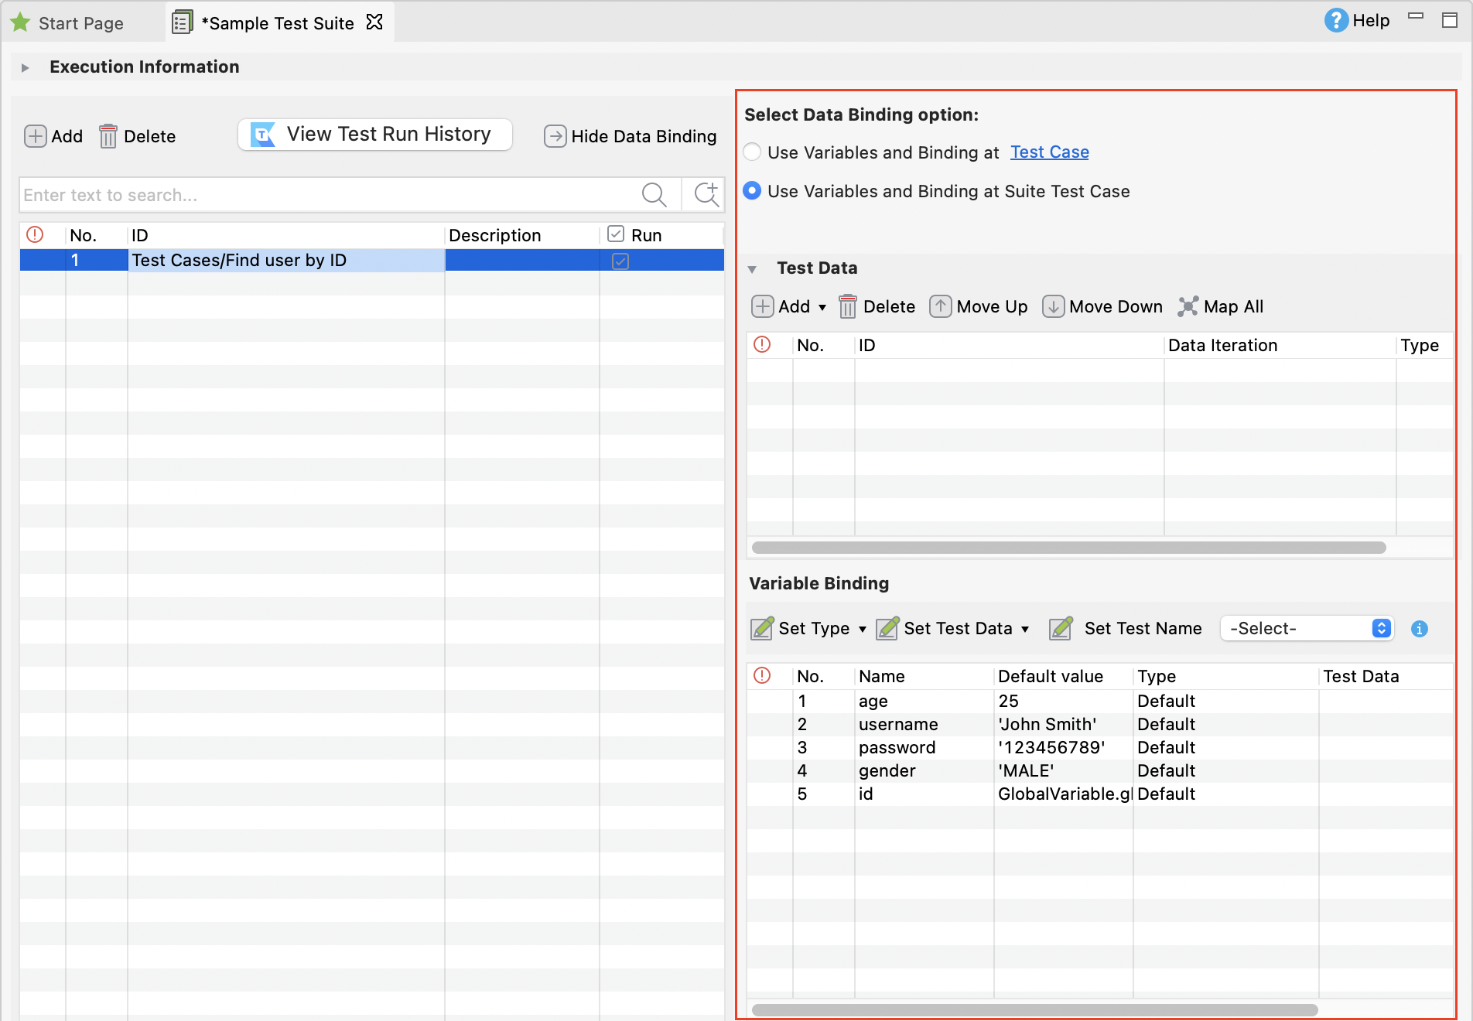Image resolution: width=1473 pixels, height=1021 pixels.
Task: Expand the Execution Information section
Action: [26, 67]
